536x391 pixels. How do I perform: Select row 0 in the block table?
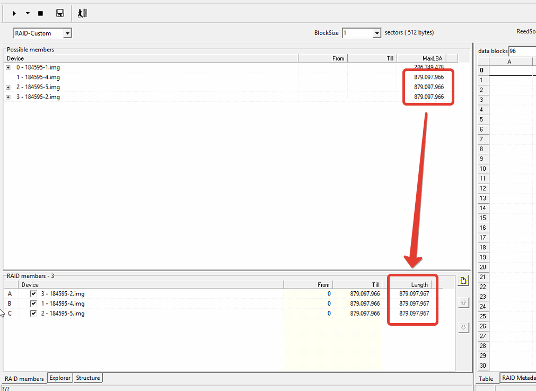pos(483,71)
